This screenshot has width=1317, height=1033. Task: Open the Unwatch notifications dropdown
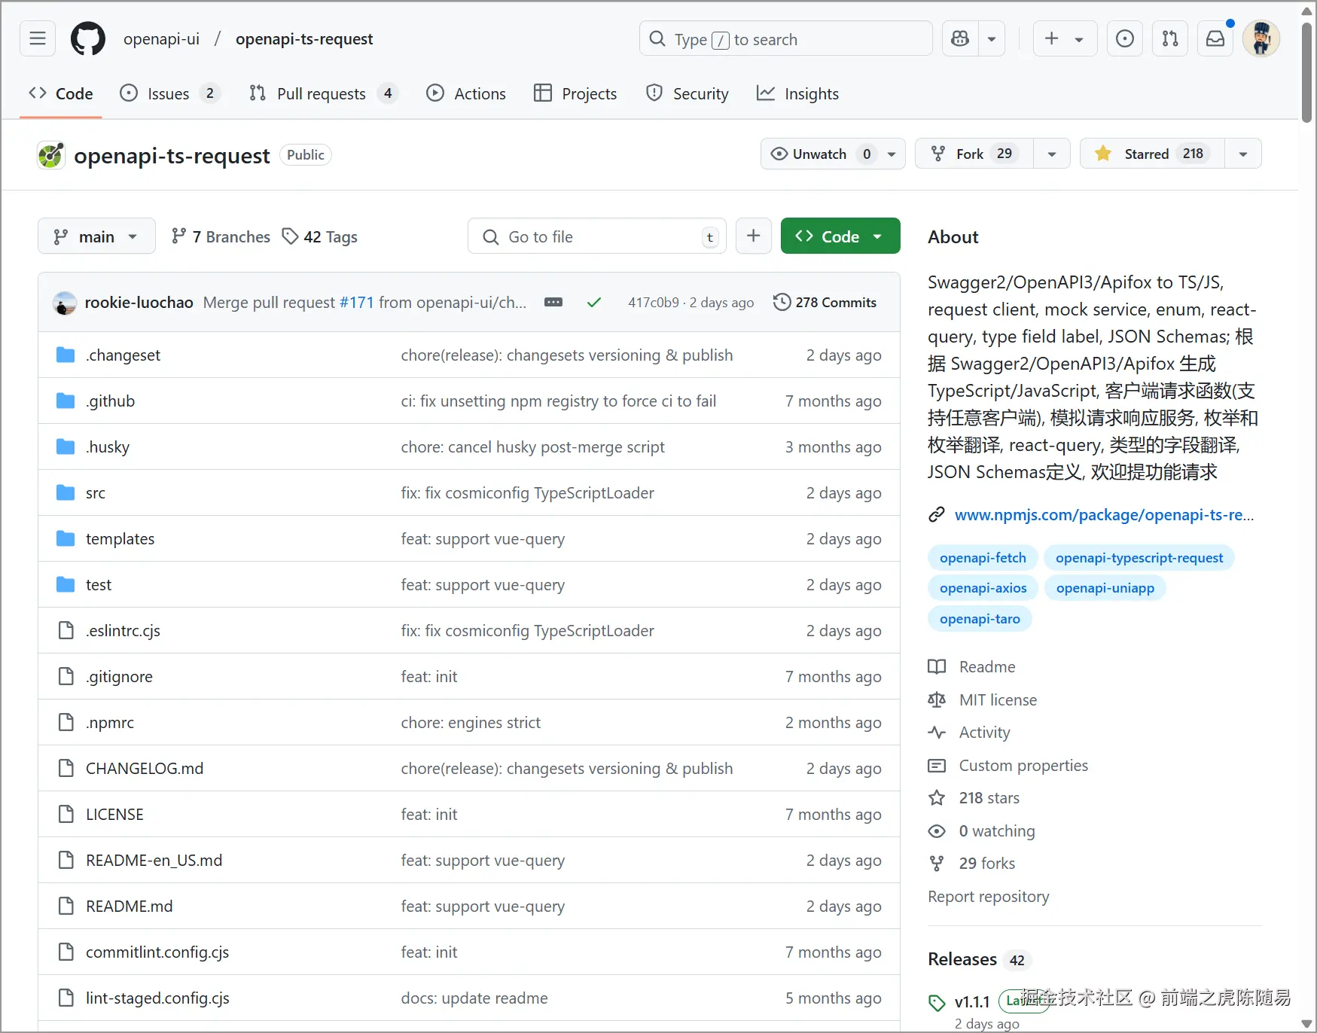pyautogui.click(x=833, y=154)
